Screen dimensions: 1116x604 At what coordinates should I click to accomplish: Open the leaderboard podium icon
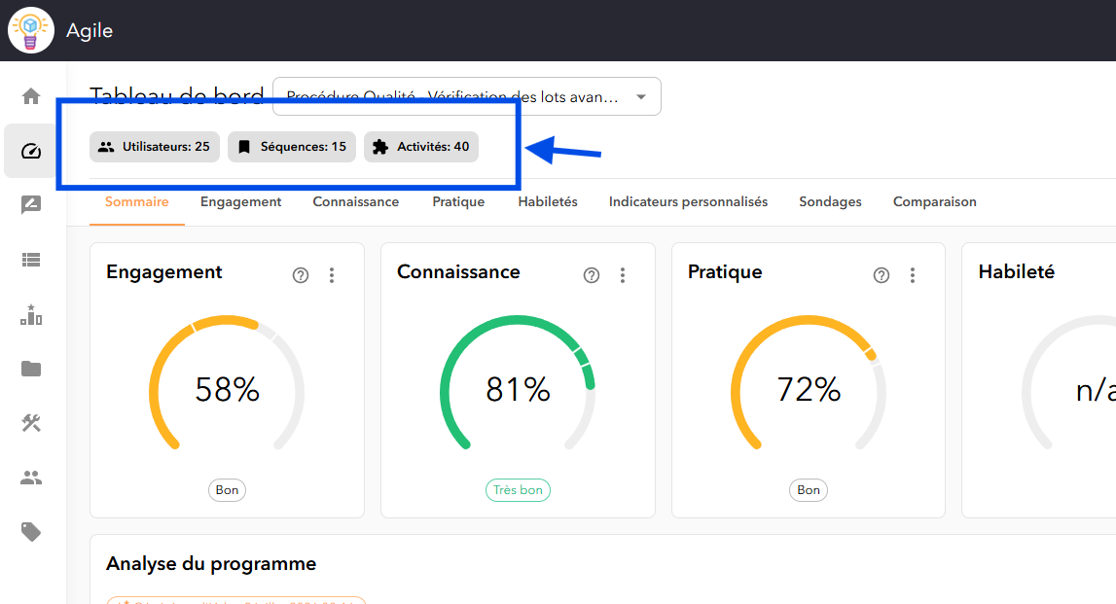point(30,314)
